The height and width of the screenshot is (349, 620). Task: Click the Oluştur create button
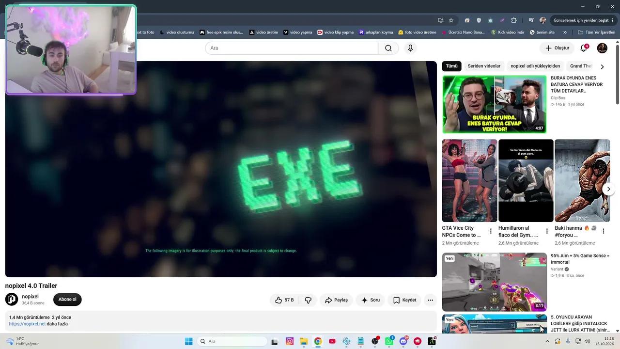(x=557, y=48)
